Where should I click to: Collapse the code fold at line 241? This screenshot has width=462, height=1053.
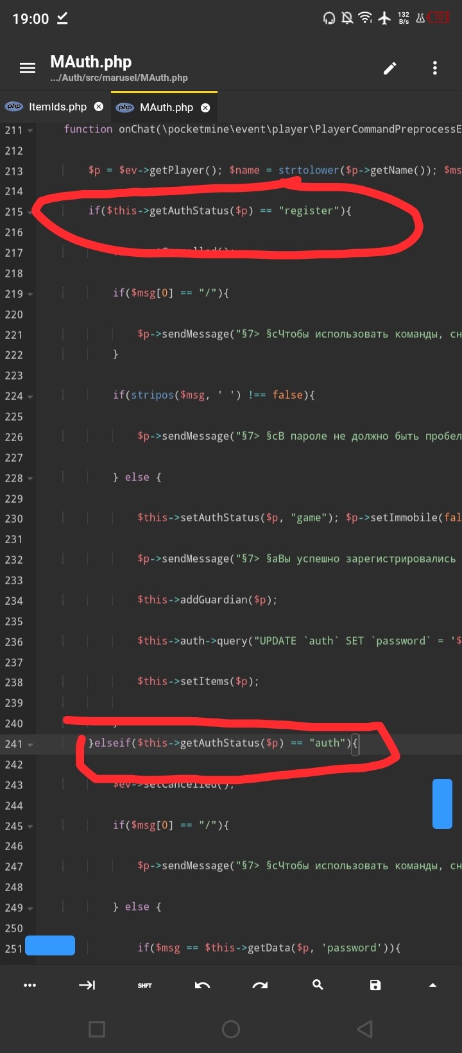click(x=30, y=745)
